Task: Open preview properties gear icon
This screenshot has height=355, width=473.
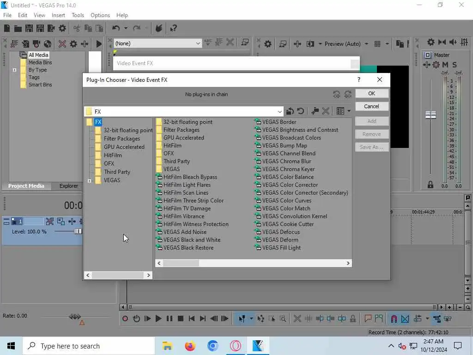Action: click(267, 44)
